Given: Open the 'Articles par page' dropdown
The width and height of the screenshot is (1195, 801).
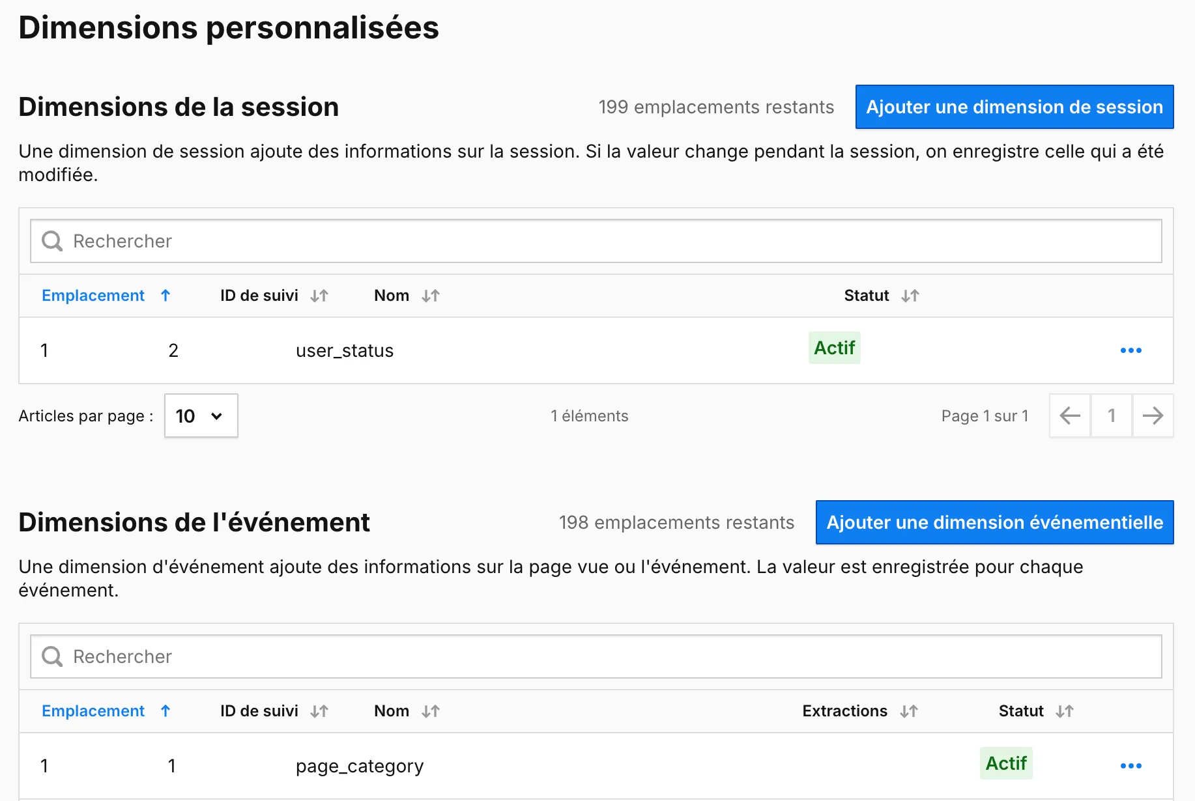Looking at the screenshot, I should (x=201, y=415).
